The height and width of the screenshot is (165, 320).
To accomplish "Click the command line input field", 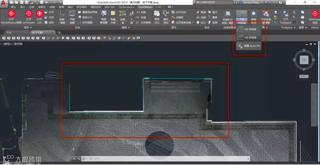I will click(165, 159).
